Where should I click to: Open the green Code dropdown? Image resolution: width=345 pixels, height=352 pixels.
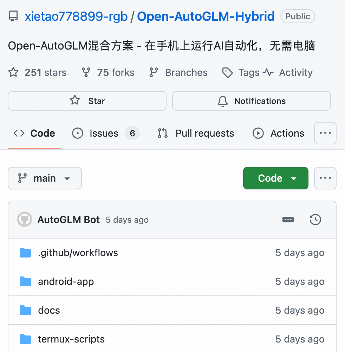coord(275,178)
